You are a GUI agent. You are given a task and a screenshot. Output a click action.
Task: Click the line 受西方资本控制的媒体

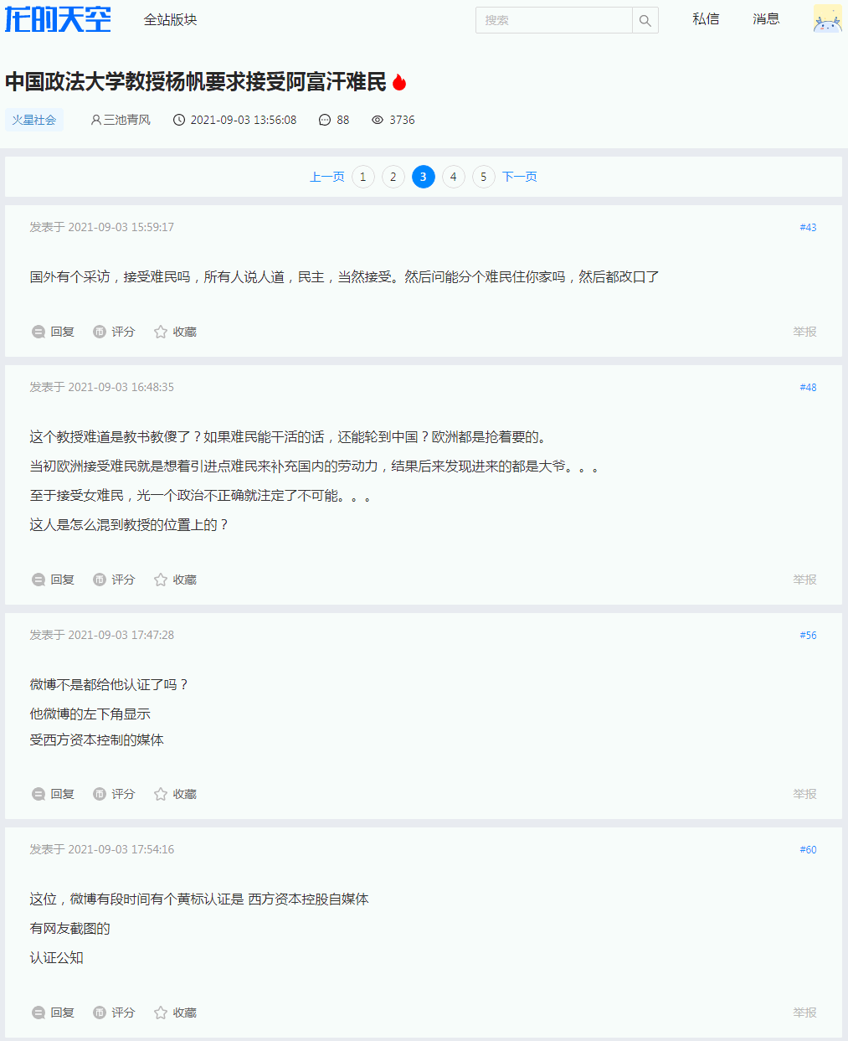(97, 740)
